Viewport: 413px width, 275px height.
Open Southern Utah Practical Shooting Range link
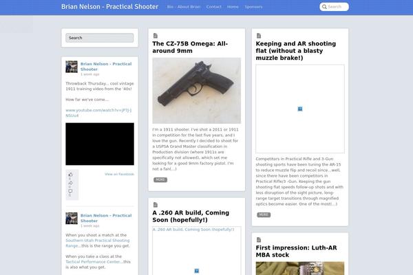98,243
